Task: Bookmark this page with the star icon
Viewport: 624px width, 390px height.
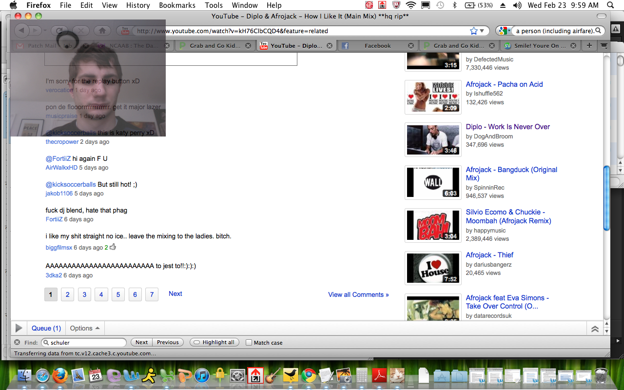Action: click(473, 31)
